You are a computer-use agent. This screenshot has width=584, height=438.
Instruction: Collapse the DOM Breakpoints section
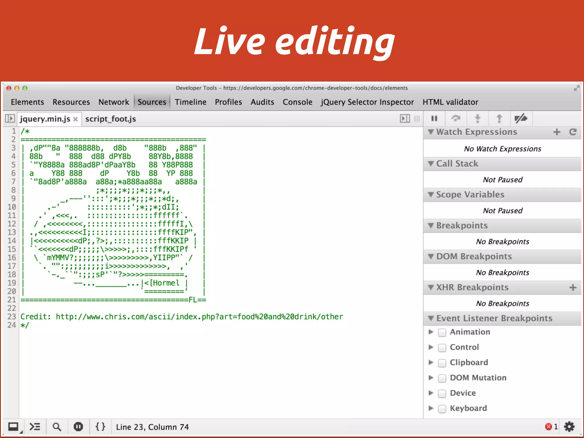[x=431, y=256]
